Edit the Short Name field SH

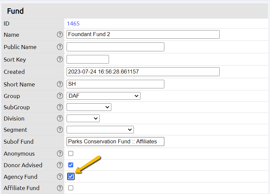tap(115, 84)
